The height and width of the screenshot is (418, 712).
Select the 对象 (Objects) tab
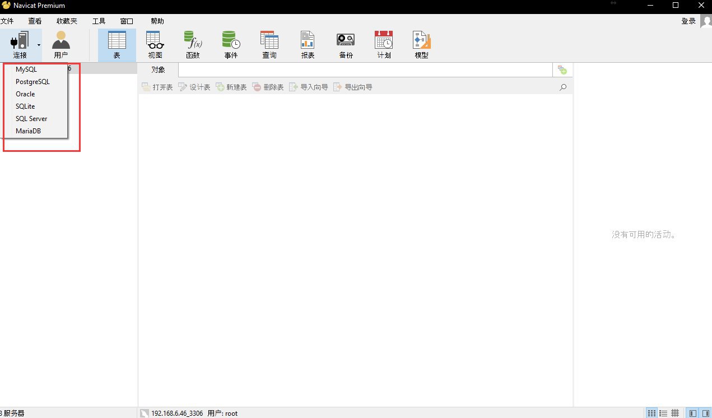[158, 70]
